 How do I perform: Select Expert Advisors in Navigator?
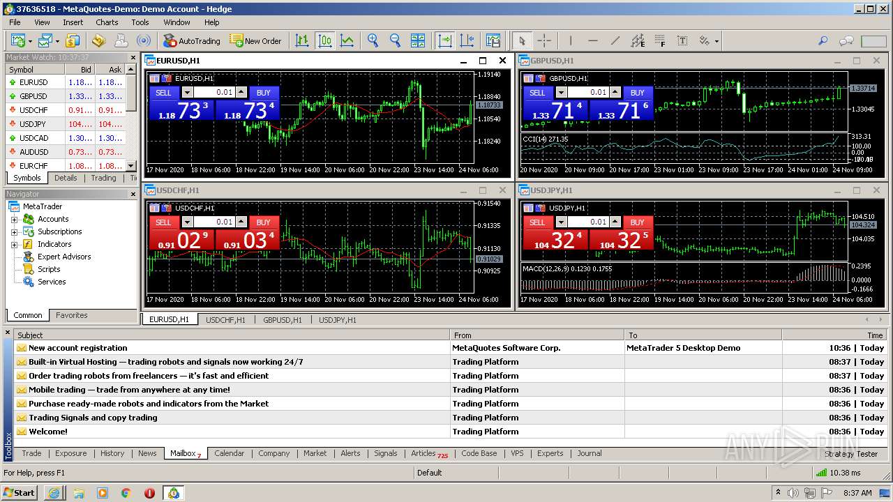pos(64,257)
